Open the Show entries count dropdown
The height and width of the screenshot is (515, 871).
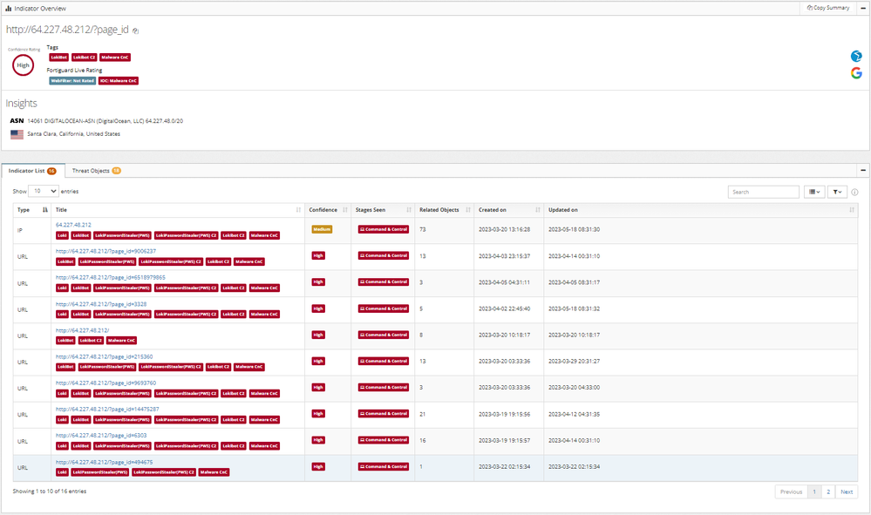point(44,191)
